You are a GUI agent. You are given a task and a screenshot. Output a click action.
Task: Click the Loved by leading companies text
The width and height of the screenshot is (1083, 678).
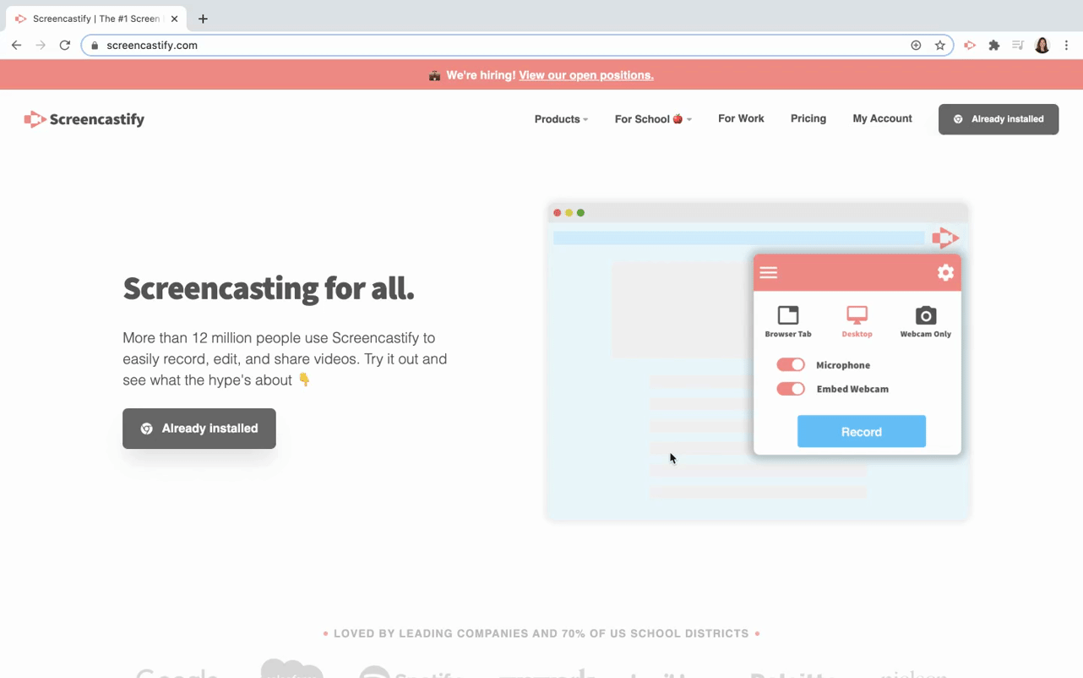541,633
